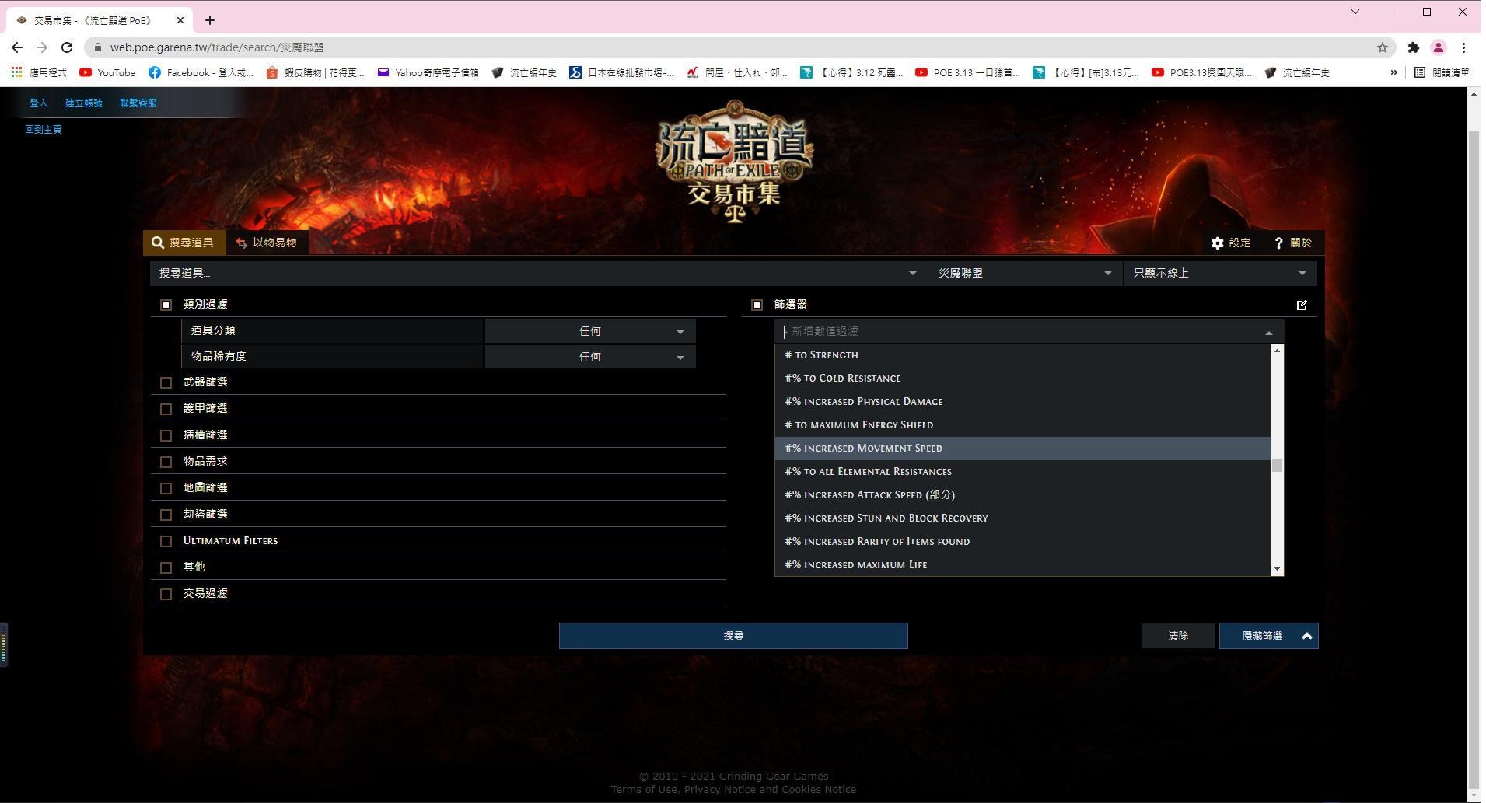
Task: Enable the 武器篩選 checkbox
Action: point(166,382)
